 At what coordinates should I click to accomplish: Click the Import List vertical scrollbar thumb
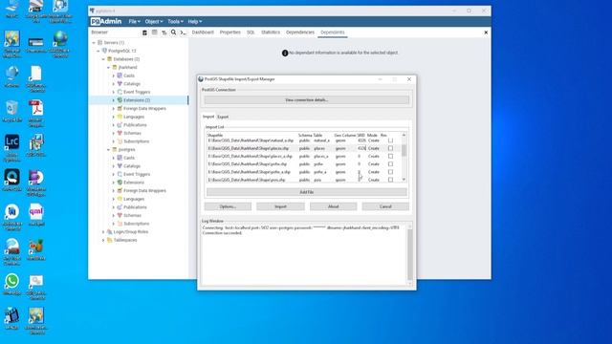pos(404,150)
